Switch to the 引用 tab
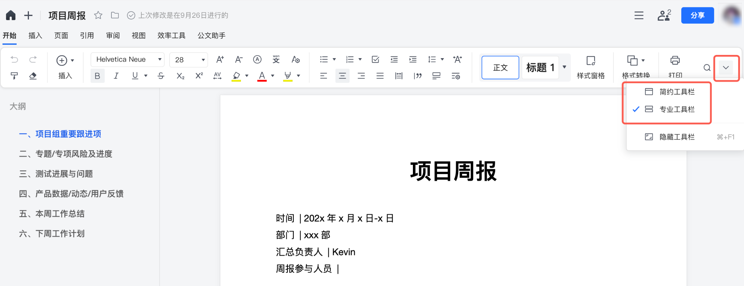The height and width of the screenshot is (286, 744). tap(87, 35)
